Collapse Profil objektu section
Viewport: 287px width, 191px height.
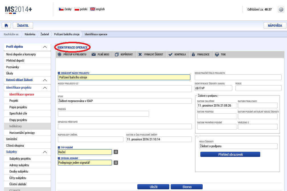coord(45,47)
